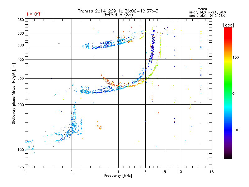Select the title "Tromsø 20141229 10:36:00-10:37:43"
249x187 pixels.
(118, 11)
